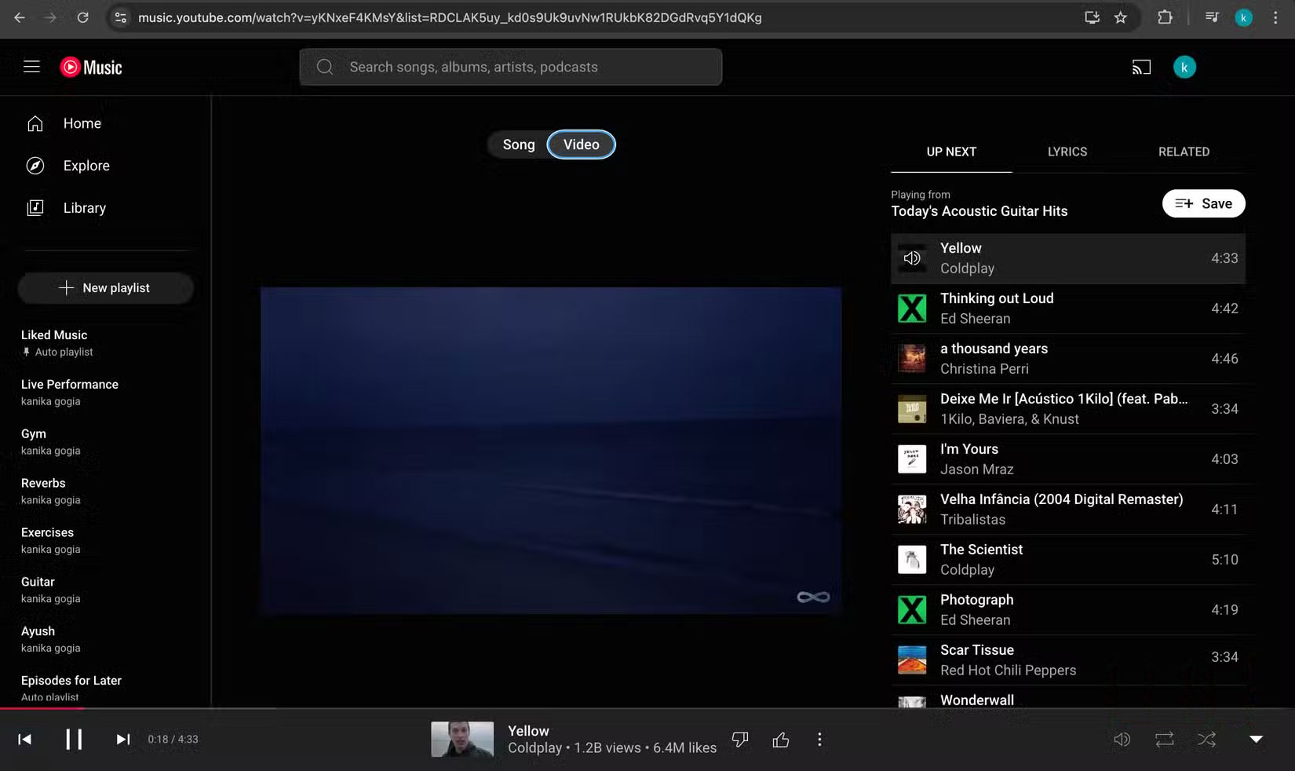The height and width of the screenshot is (771, 1295).
Task: Save Today's Acoustic Guitar Hits playlist
Action: 1203,203
